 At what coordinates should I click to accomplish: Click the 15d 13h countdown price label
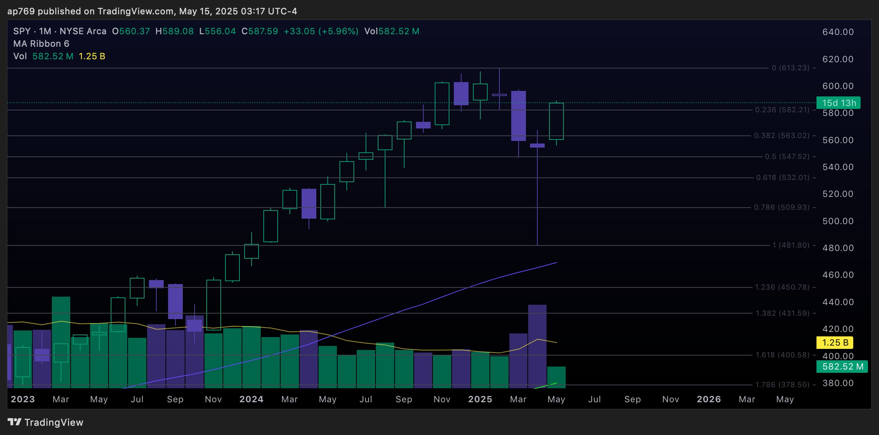(839, 103)
